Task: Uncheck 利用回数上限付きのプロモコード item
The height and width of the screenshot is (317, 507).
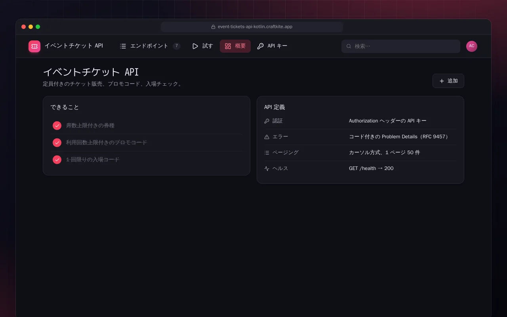Action: click(x=57, y=143)
